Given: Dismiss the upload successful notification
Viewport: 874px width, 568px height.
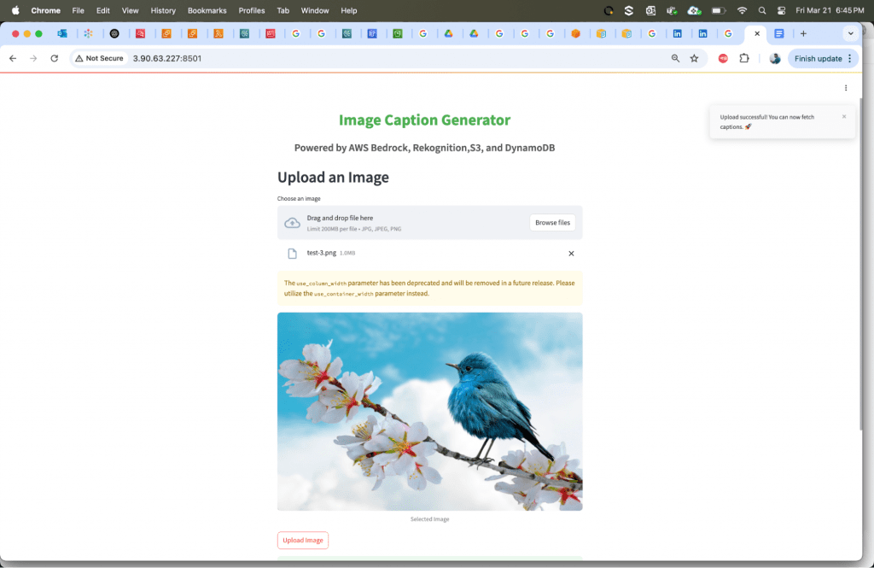Looking at the screenshot, I should point(844,117).
